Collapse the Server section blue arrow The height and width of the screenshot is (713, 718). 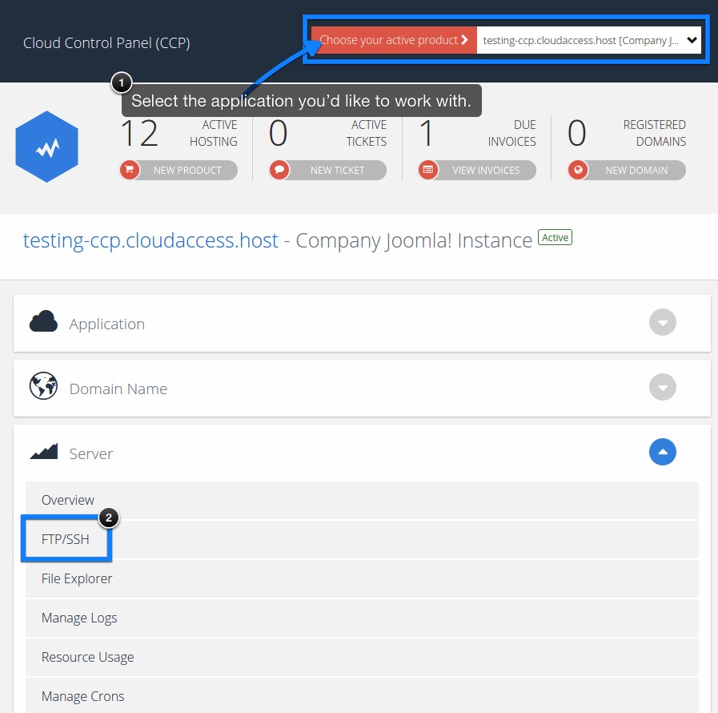663,452
